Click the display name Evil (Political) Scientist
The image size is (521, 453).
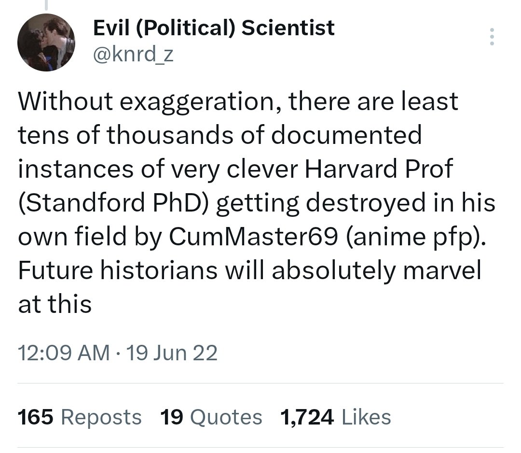(x=213, y=28)
